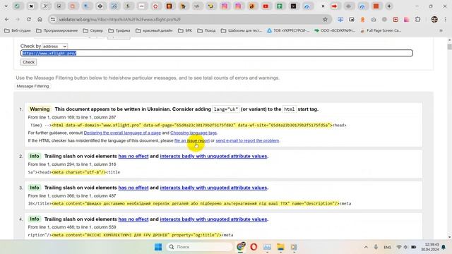Show hidden system tray icons

[366, 247]
